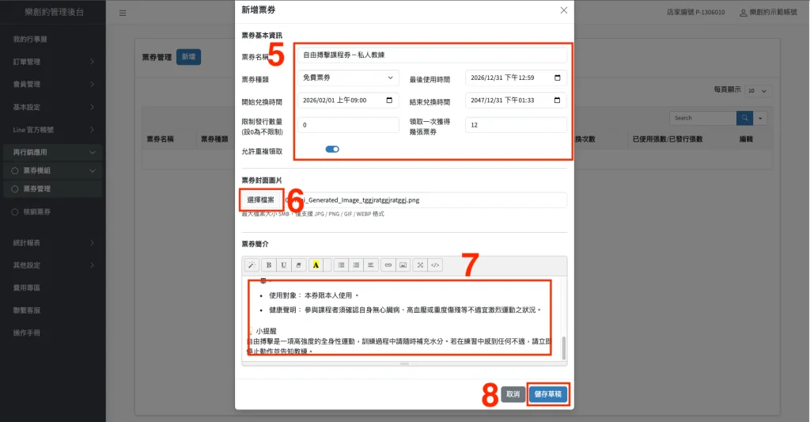Viewport: 810px width, 422px height.
Task: Switch editor to code view
Action: pos(435,265)
